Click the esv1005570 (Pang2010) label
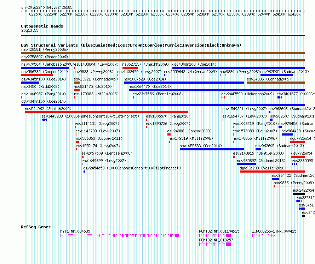The width and height of the screenshot is (315, 264). point(168,116)
